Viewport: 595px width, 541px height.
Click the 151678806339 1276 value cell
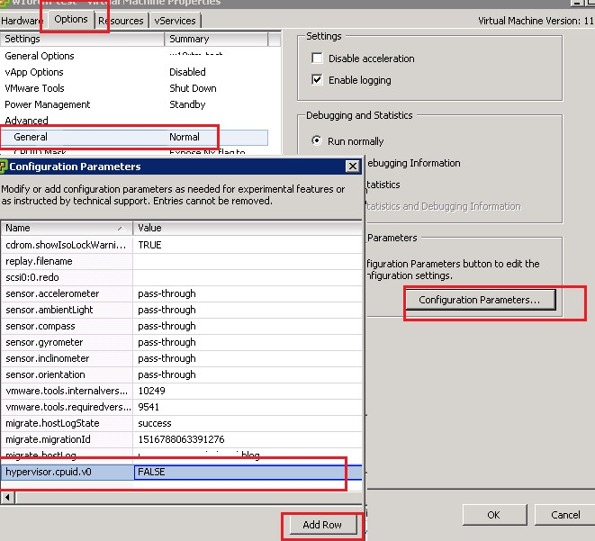(248, 439)
